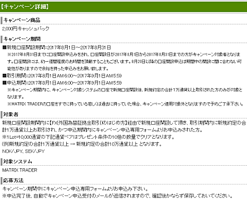
Task: Click the キャンペーン詳細 green header bar
Action: (x=123, y=7)
